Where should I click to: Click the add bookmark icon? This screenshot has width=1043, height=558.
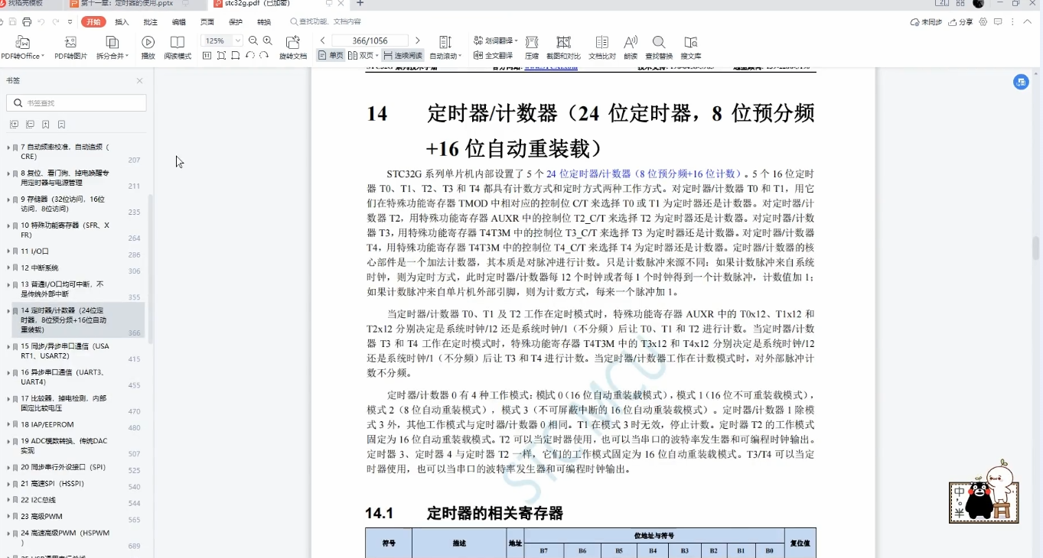coord(46,125)
